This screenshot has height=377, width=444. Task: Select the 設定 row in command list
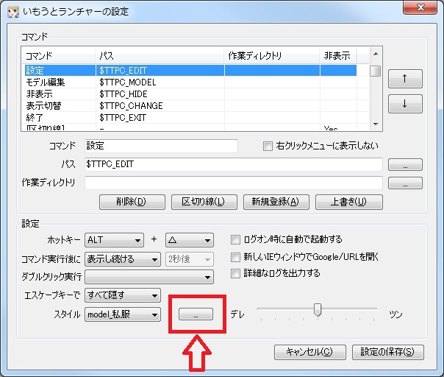tap(189, 71)
